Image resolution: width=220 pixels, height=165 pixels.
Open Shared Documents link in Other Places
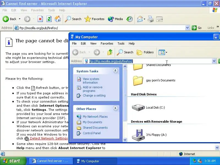[x=95, y=128]
